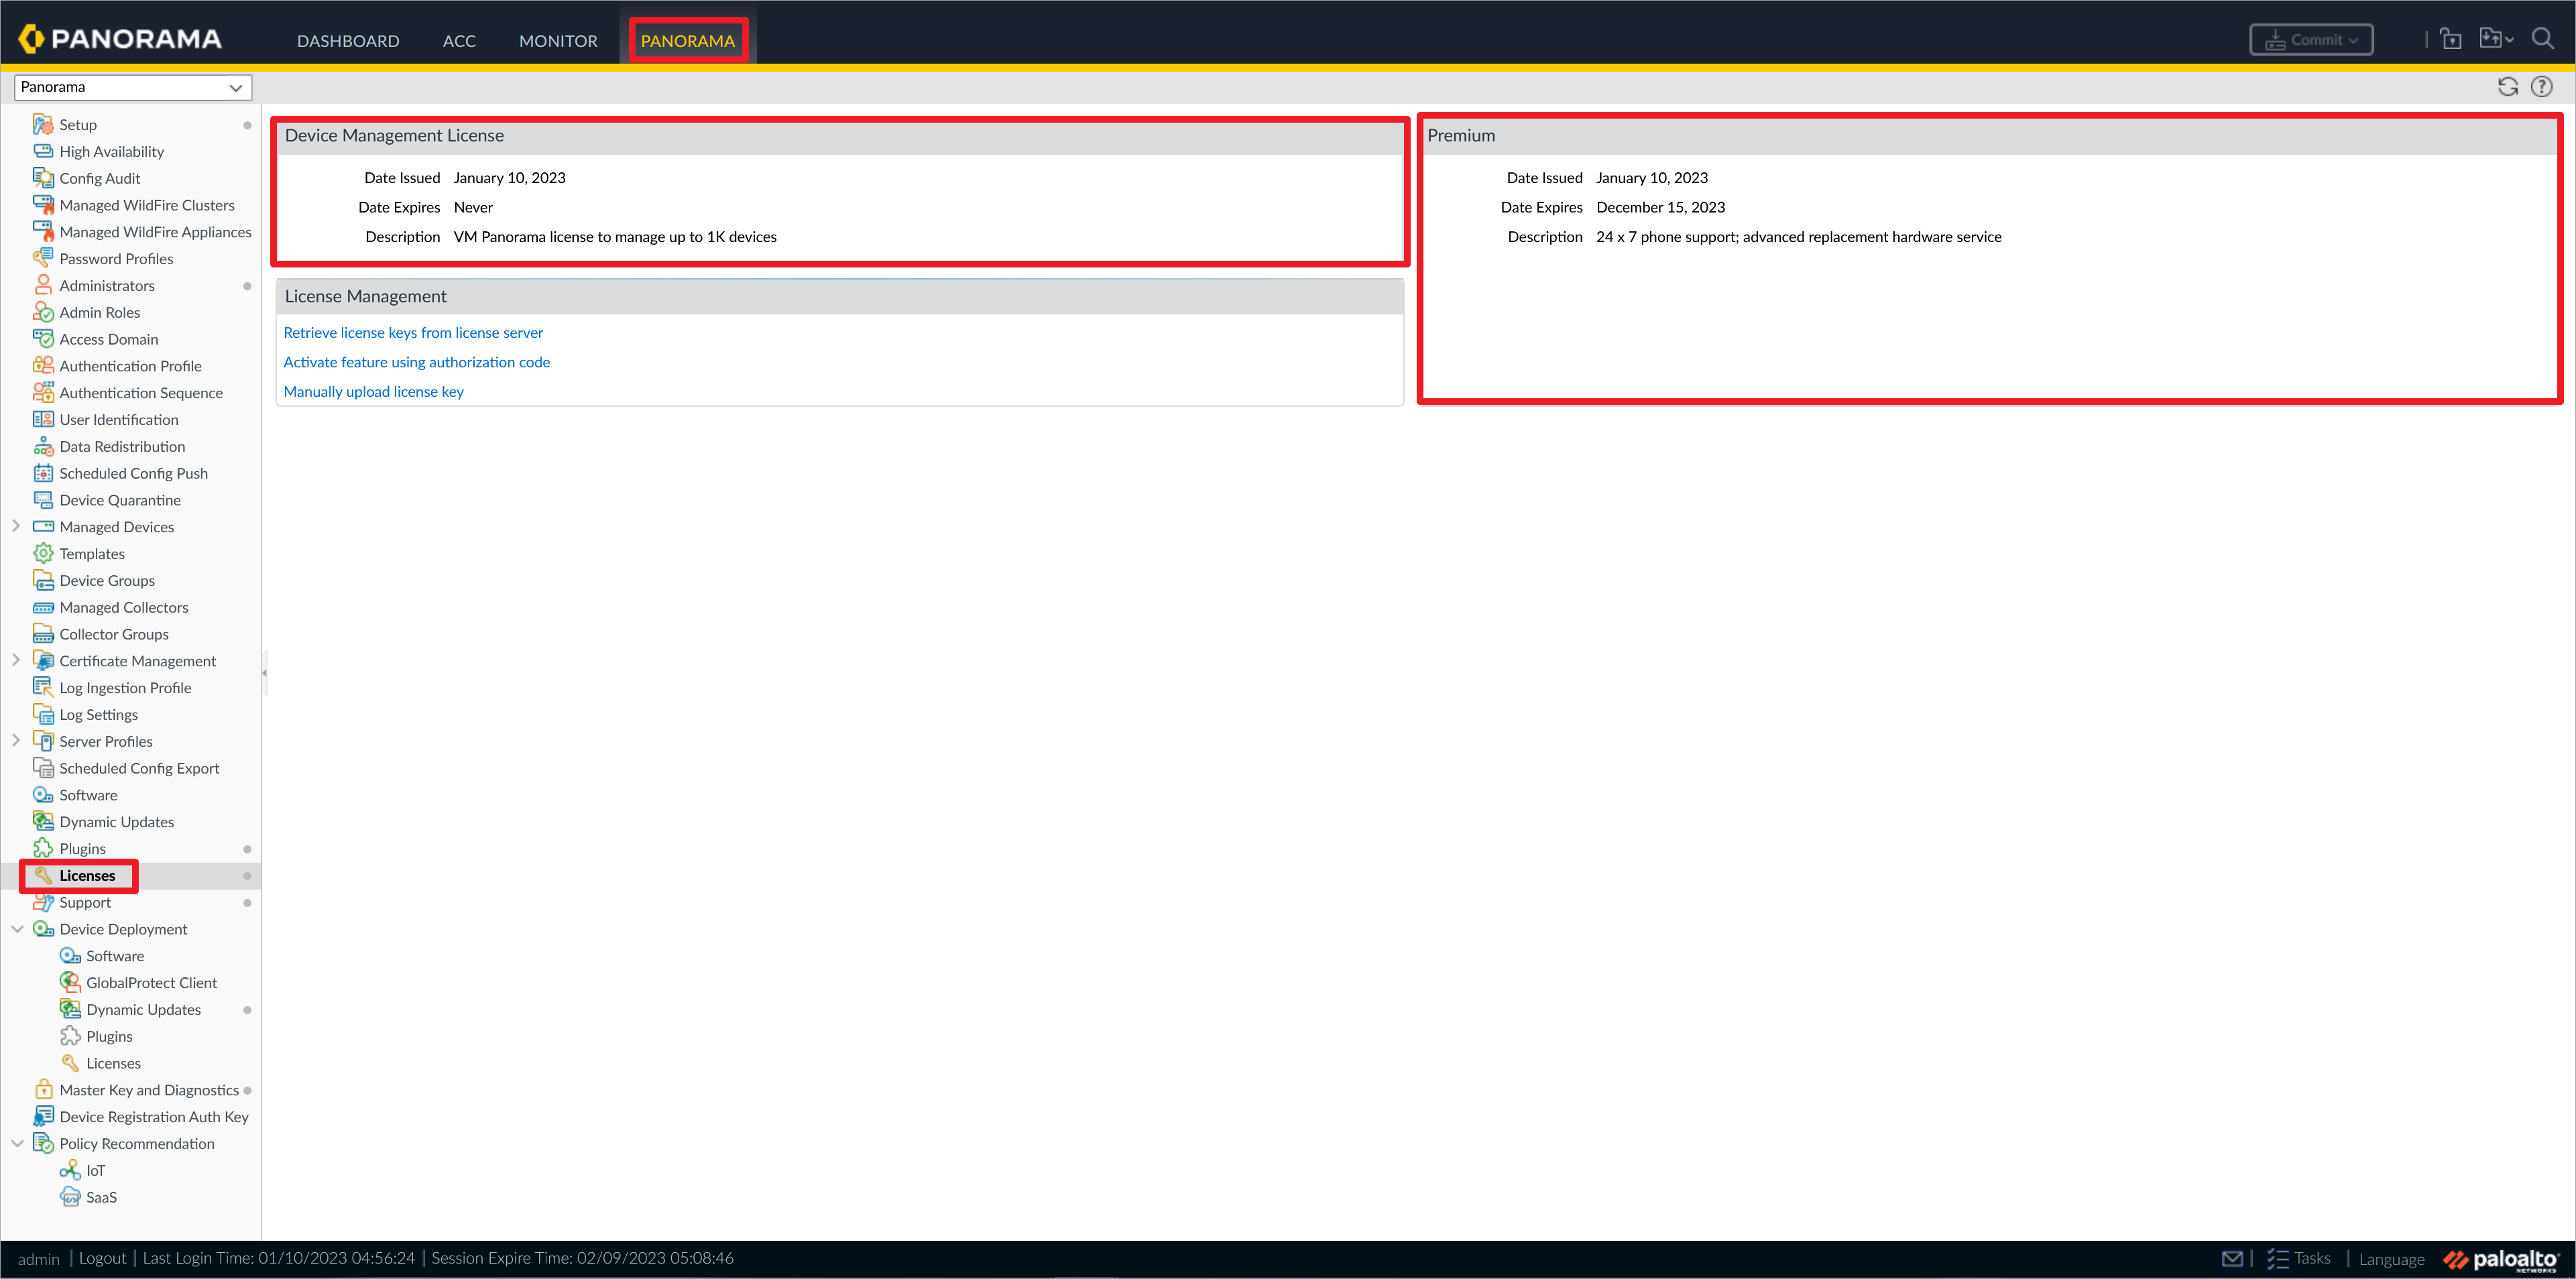Select Licenses in the sidebar
2576x1279 pixels.
coord(87,875)
